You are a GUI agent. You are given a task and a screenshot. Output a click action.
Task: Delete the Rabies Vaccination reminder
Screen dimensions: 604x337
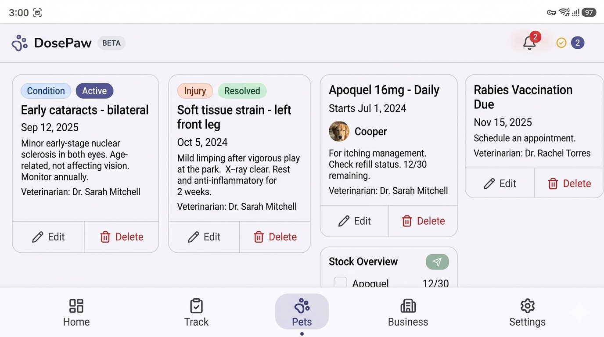pyautogui.click(x=569, y=183)
